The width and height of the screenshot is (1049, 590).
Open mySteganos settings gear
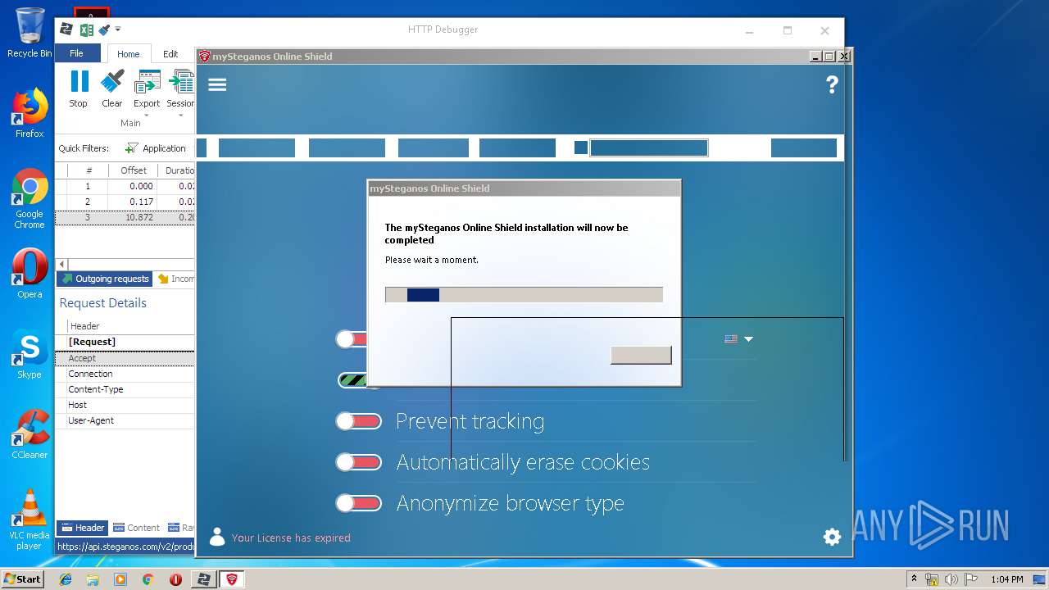[832, 537]
